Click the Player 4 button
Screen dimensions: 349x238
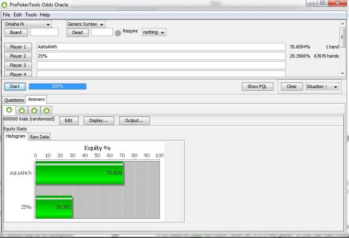[x=18, y=74]
